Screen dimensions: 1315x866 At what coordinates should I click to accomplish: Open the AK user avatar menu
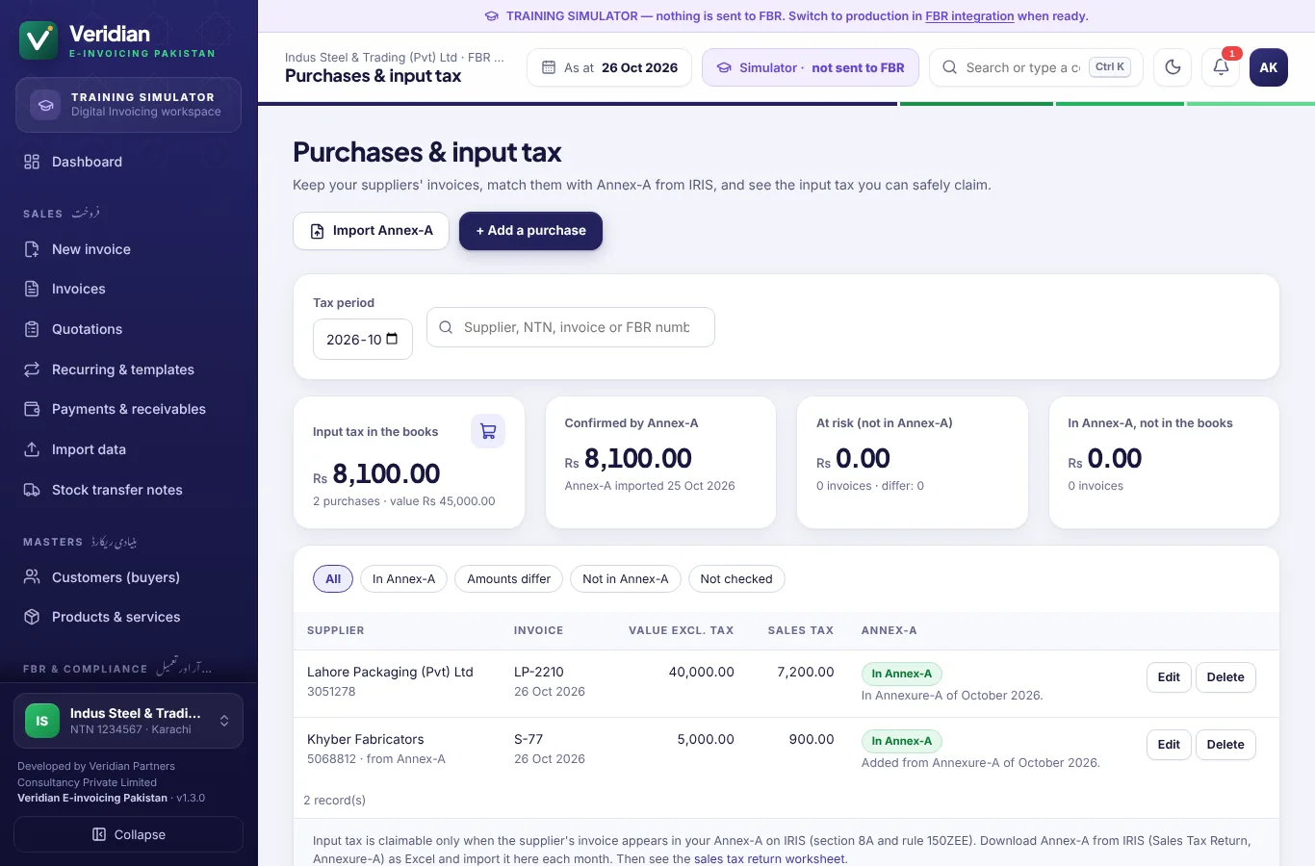coord(1269,67)
